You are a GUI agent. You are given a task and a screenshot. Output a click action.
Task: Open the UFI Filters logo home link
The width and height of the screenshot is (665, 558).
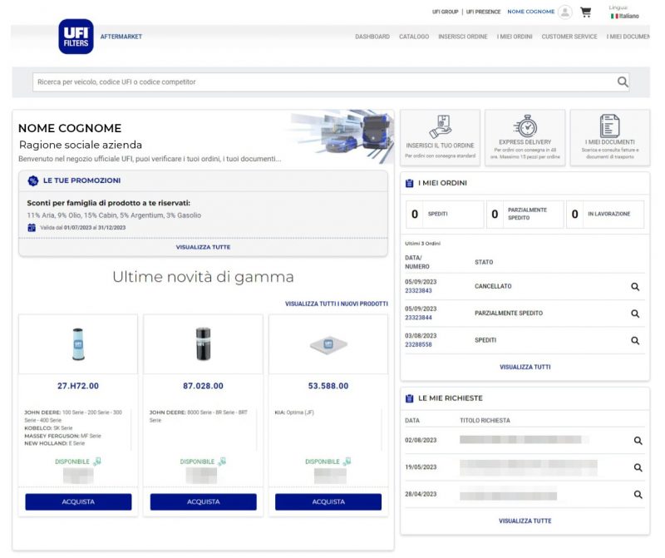click(x=76, y=37)
